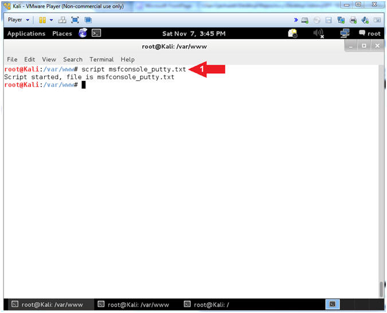Viewport: 387px width, 313px height.
Task: Open the terminal Search menu
Action: pyautogui.click(x=73, y=60)
